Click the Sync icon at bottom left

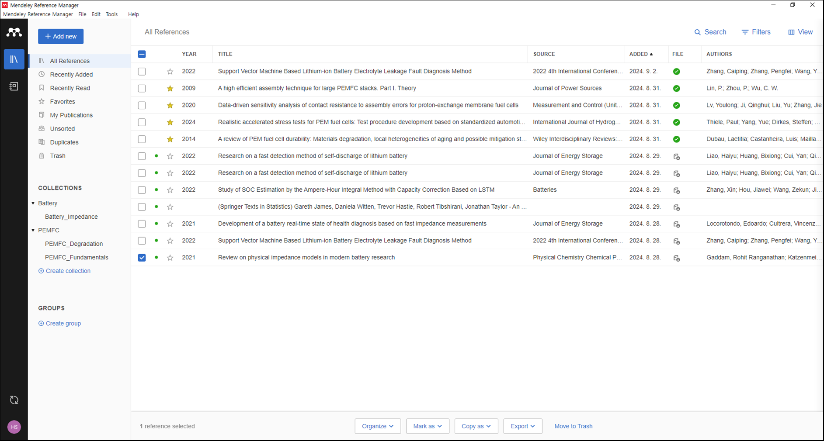(14, 400)
